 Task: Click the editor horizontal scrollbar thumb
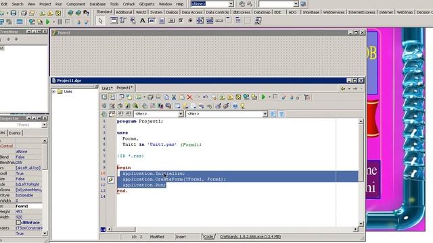point(124,230)
